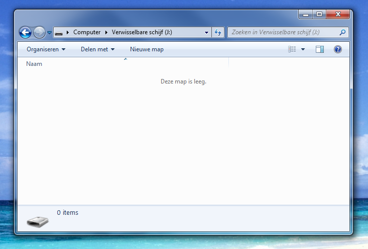Toggle the preview pane
The image size is (368, 249).
(320, 49)
